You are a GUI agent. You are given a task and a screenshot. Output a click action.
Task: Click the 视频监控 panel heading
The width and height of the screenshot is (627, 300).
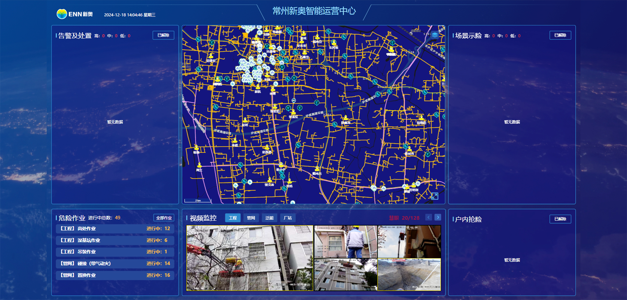coord(203,218)
